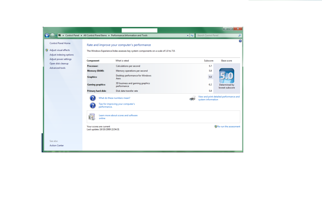
Task: Open Advanced tools link
Action: [x=57, y=68]
